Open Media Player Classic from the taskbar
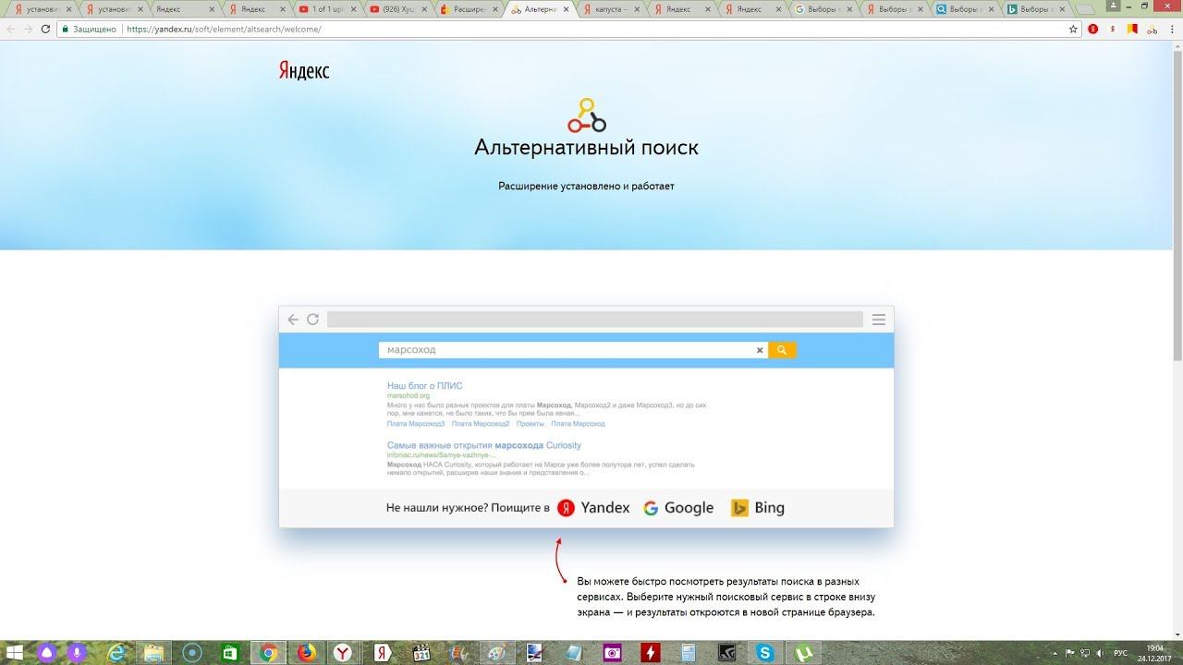Image resolution: width=1183 pixels, height=665 pixels. (x=421, y=653)
